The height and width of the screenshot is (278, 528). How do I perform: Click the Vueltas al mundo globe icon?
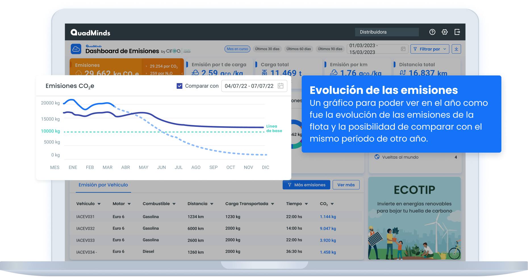(x=377, y=157)
